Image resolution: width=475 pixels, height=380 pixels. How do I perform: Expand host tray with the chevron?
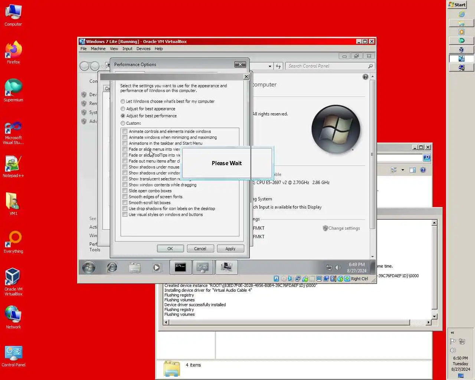452,332
